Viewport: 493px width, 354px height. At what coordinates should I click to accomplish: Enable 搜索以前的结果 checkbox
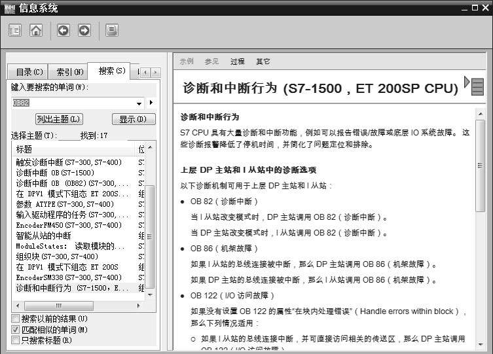click(x=15, y=319)
